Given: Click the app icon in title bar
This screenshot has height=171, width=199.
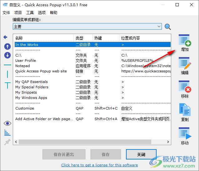Looking at the screenshot, I should [5, 5].
